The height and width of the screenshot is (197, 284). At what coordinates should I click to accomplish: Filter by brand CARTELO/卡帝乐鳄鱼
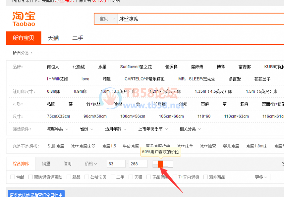pos(144,79)
